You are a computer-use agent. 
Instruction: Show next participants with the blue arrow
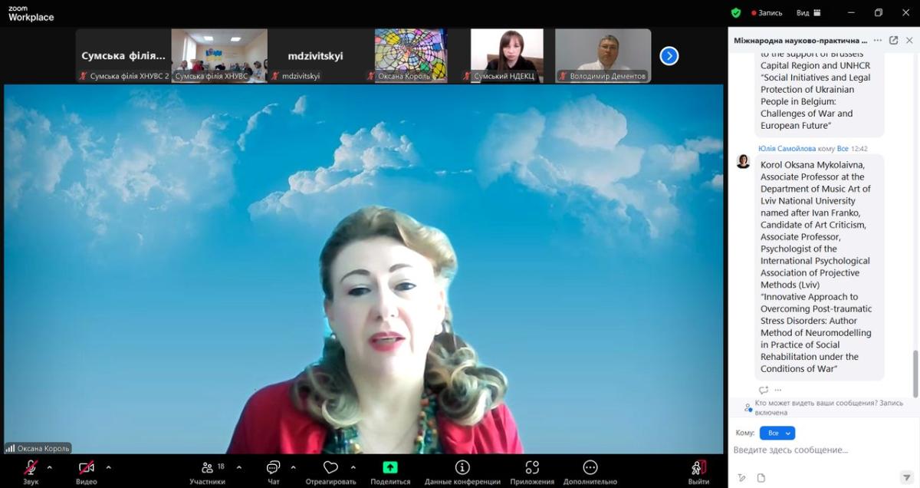(x=669, y=55)
